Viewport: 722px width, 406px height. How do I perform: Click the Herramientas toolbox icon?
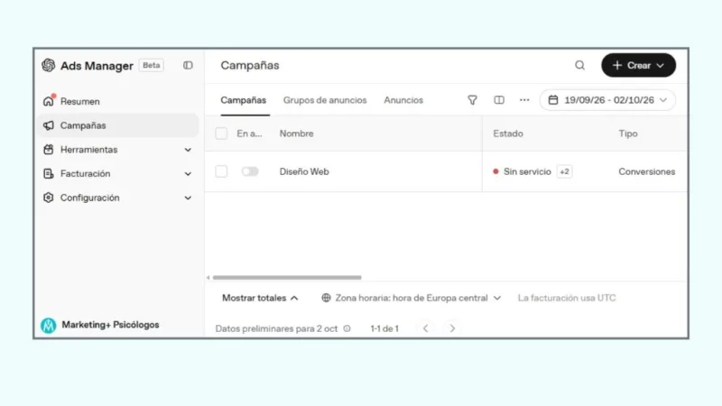[x=49, y=150]
